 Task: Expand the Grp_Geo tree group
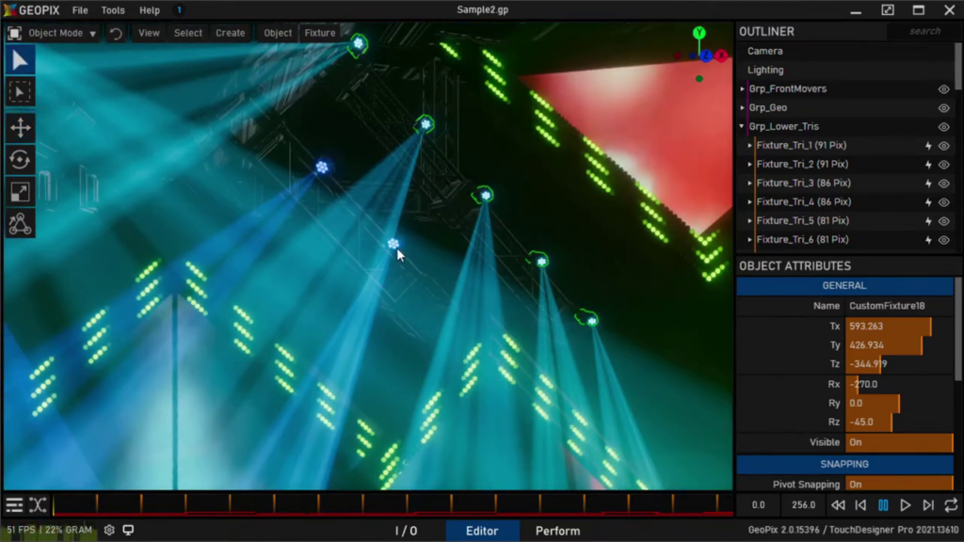click(x=743, y=108)
